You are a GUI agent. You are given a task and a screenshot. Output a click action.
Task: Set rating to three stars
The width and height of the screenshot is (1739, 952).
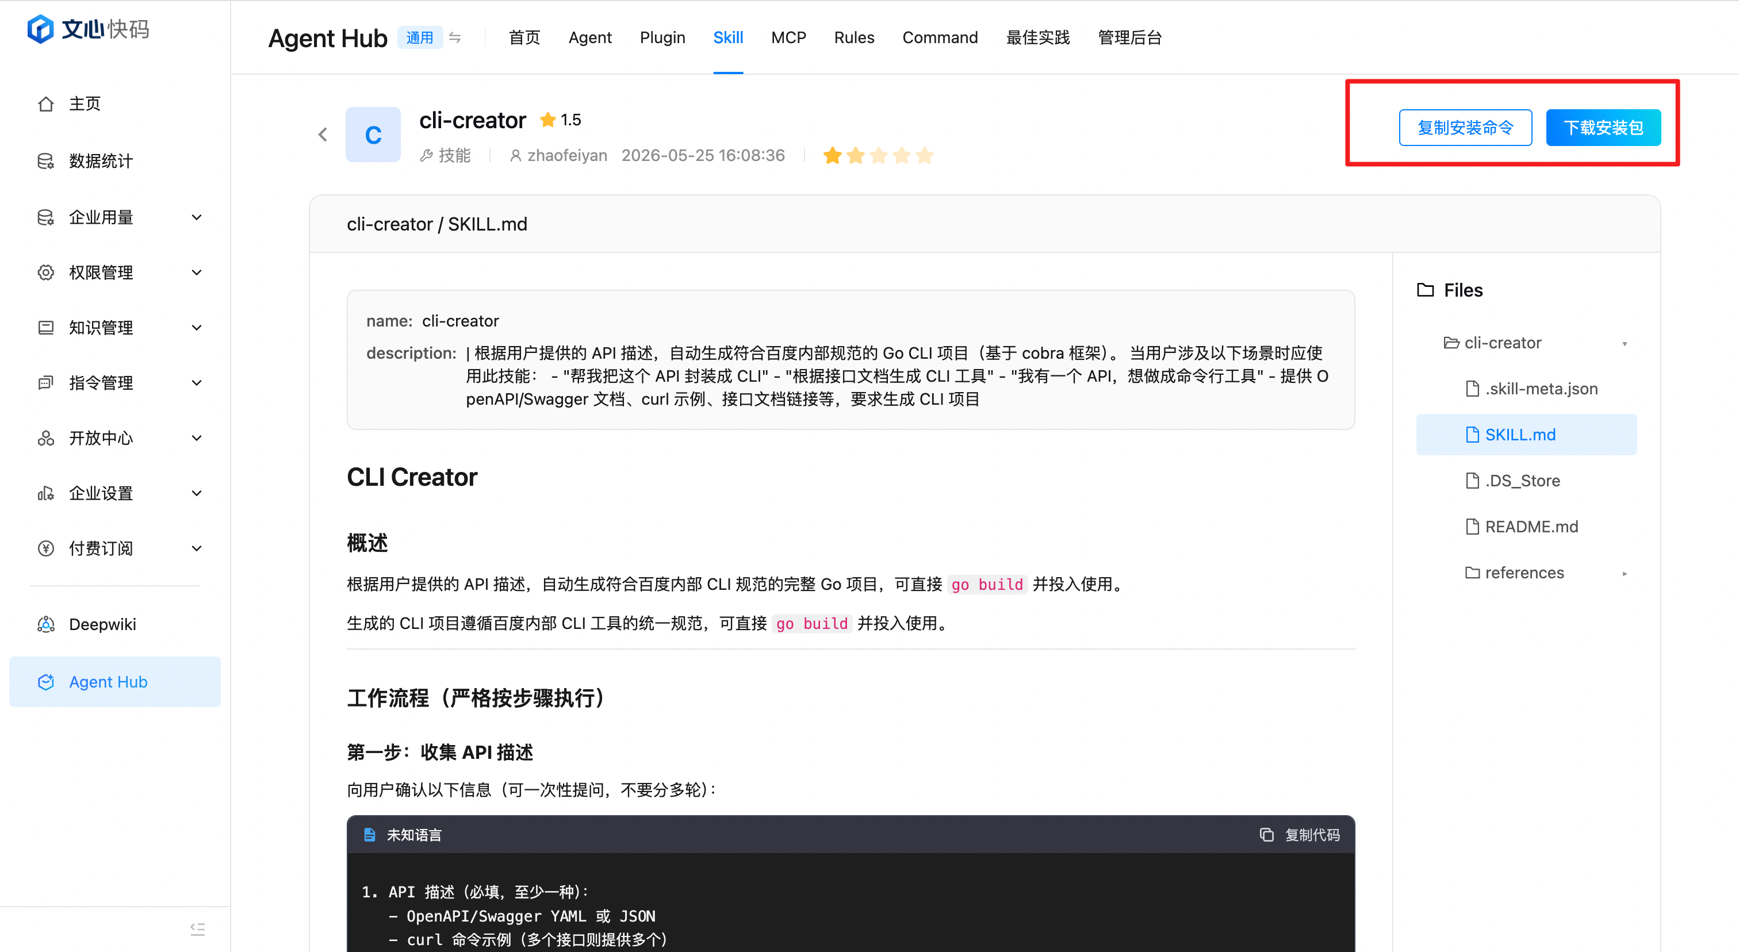click(878, 156)
